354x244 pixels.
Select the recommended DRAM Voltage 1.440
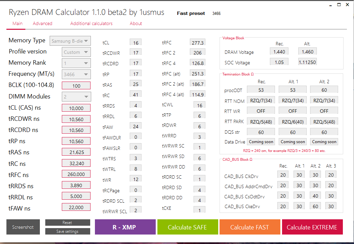coord(279,51)
